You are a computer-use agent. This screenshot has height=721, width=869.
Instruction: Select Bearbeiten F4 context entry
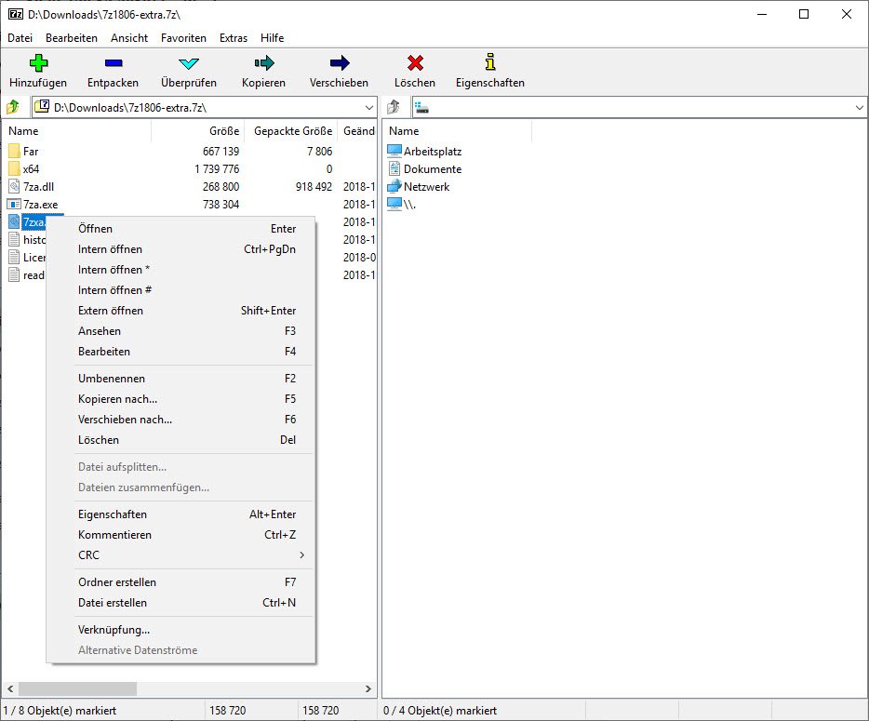(x=181, y=352)
